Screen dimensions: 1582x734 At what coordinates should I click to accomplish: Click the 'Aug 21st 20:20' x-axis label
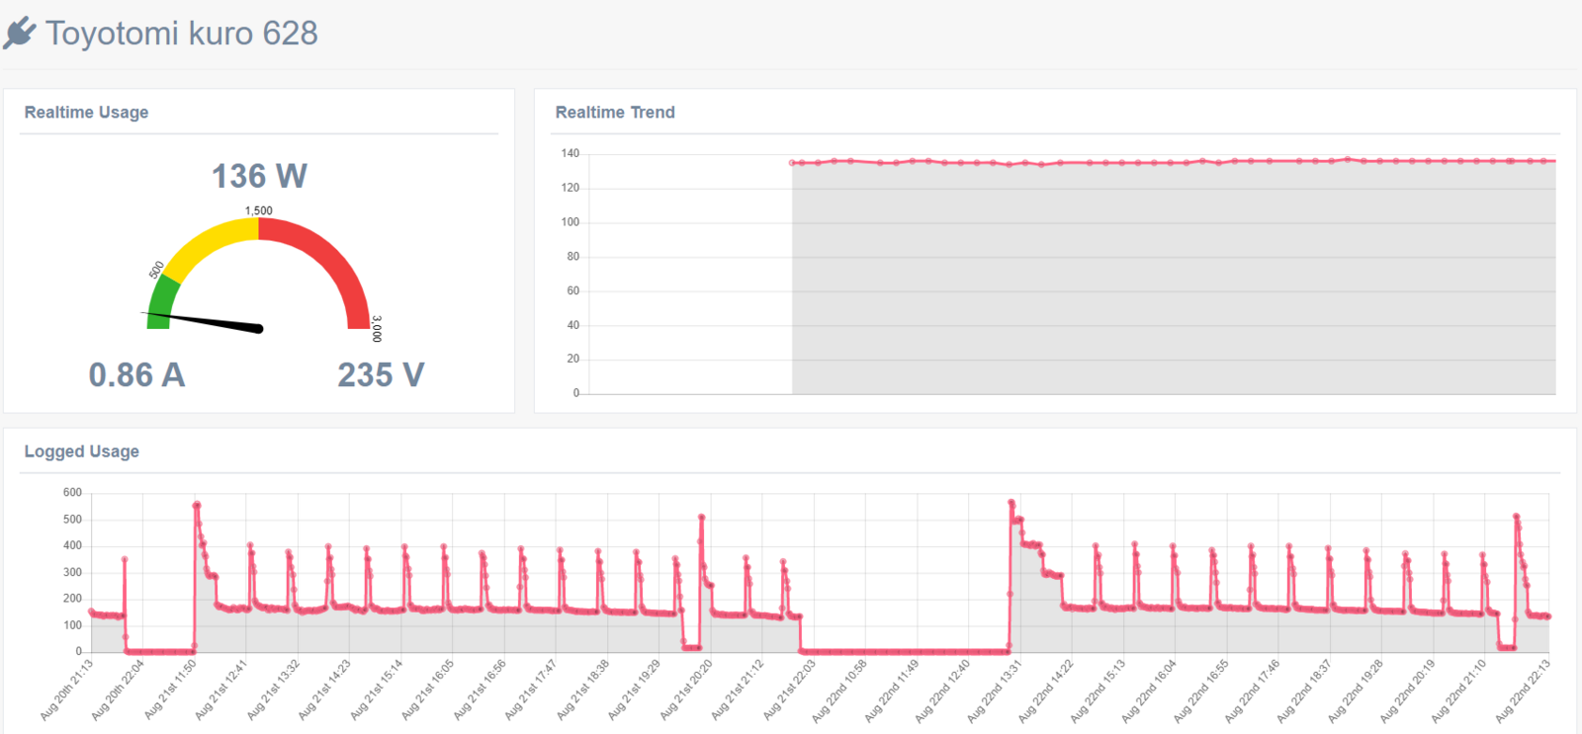point(687,690)
